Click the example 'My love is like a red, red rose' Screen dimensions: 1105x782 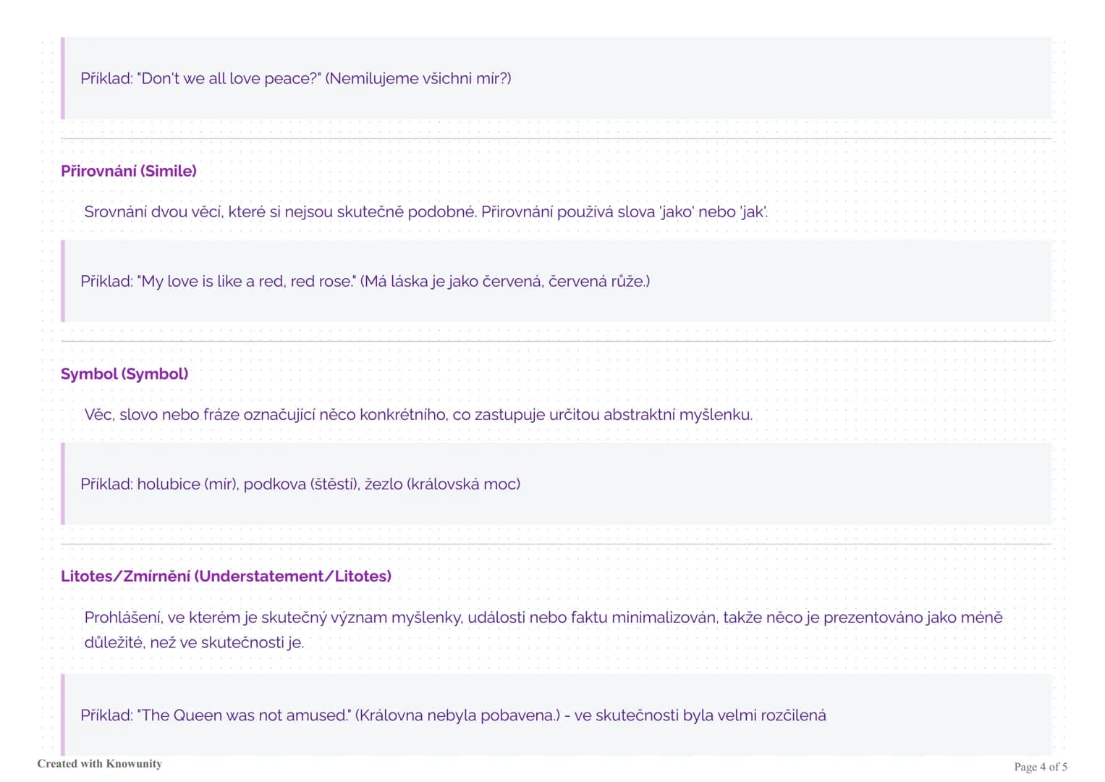(365, 281)
